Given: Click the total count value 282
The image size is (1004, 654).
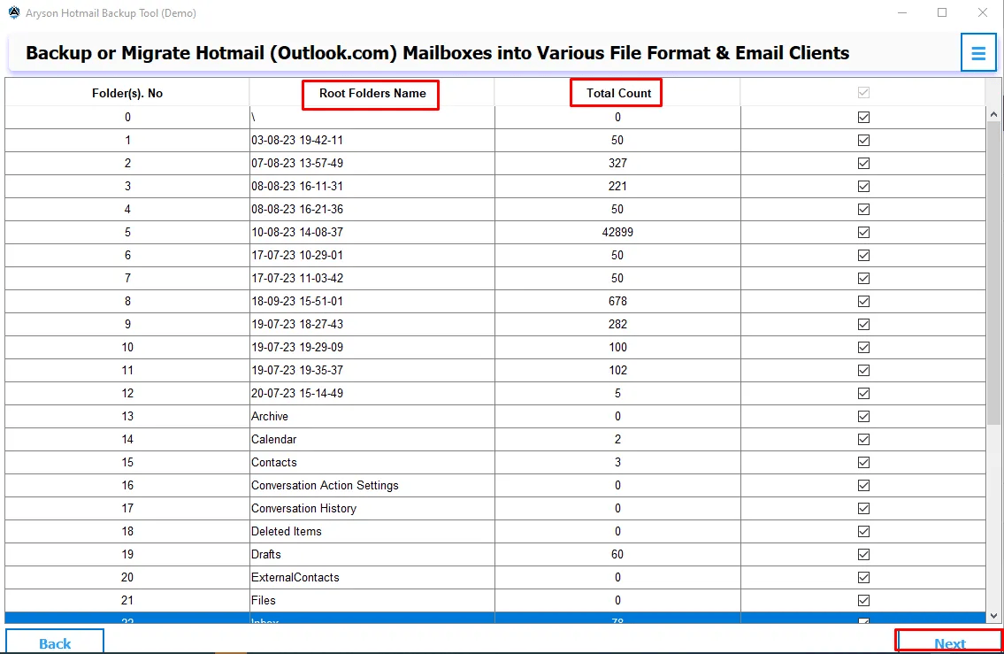Looking at the screenshot, I should 617,325.
